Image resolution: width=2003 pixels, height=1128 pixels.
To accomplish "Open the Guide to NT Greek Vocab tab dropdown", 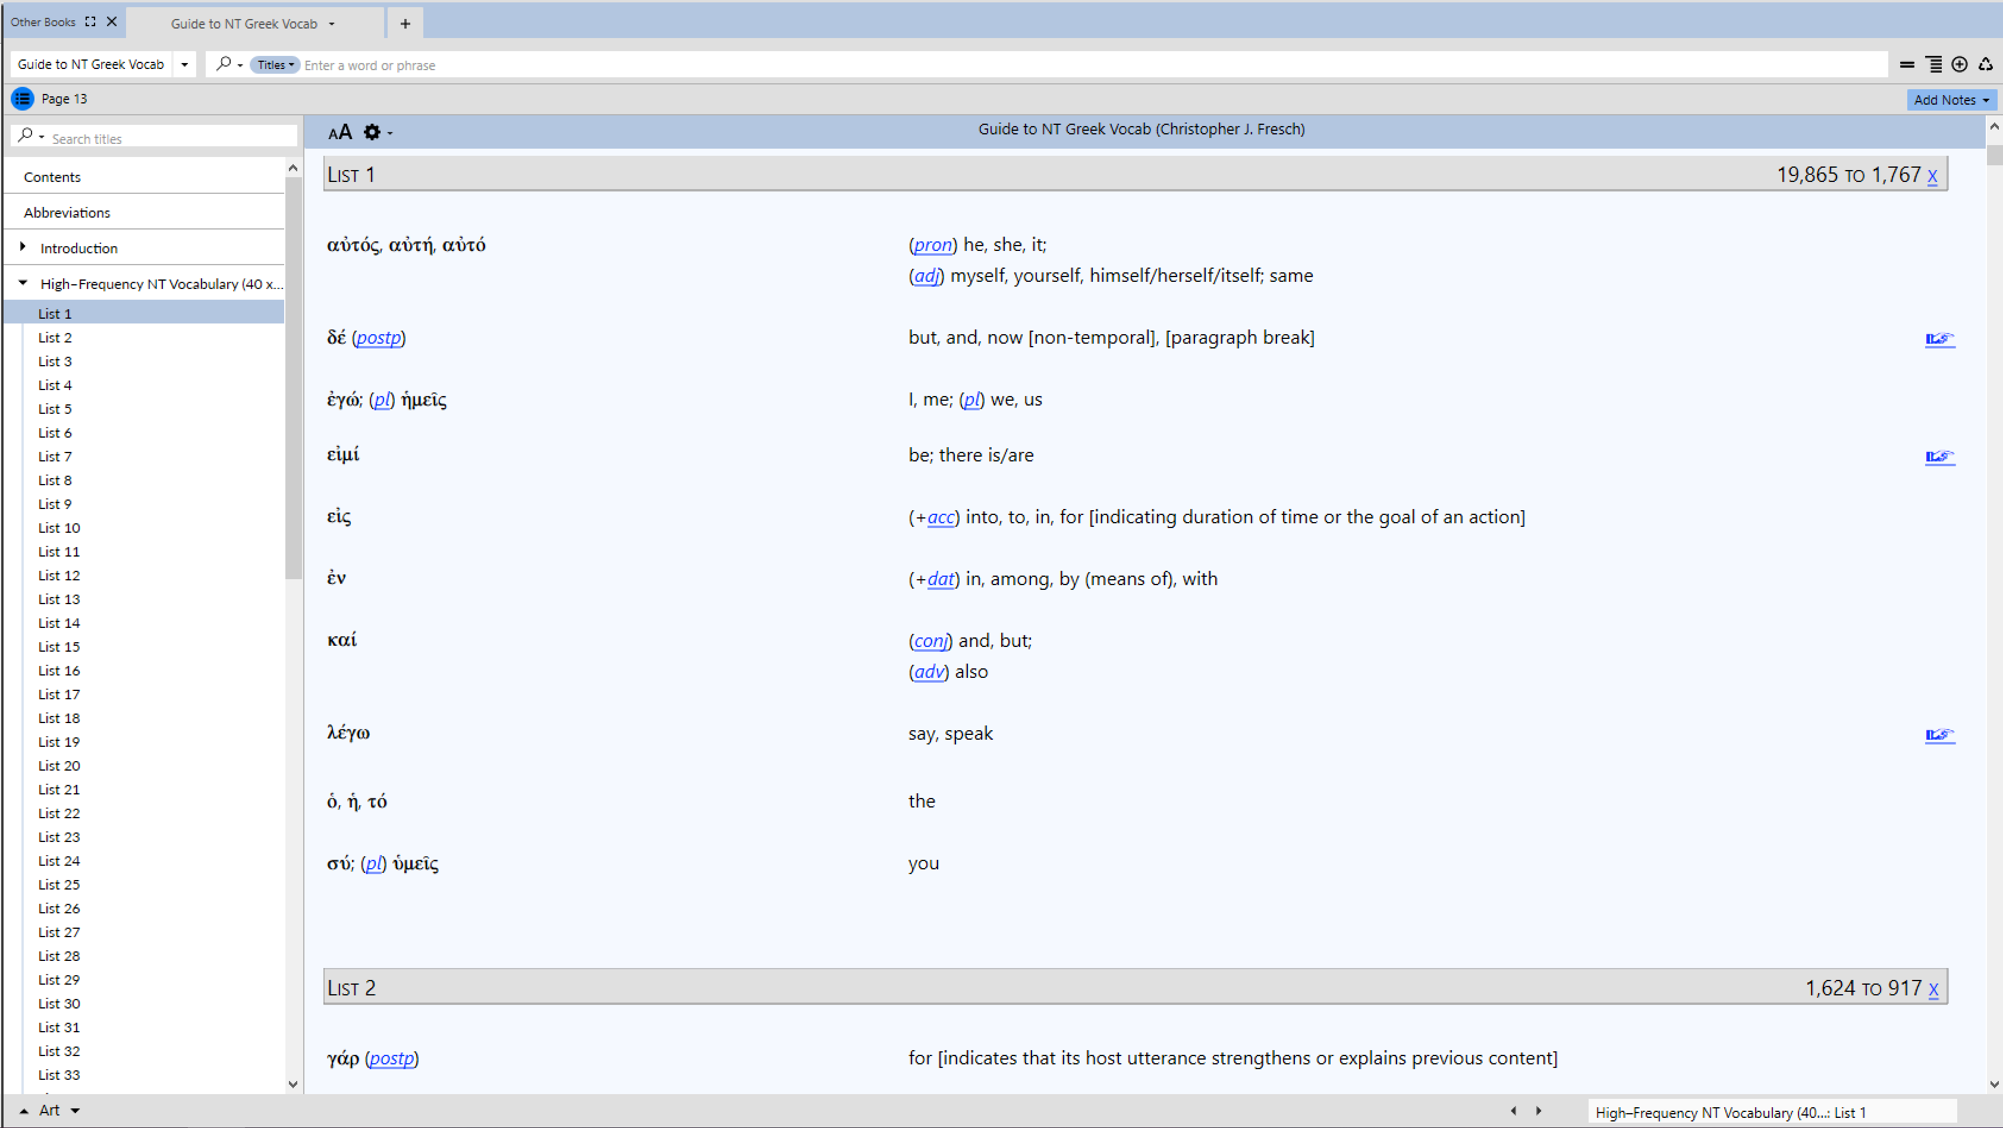I will [x=332, y=24].
